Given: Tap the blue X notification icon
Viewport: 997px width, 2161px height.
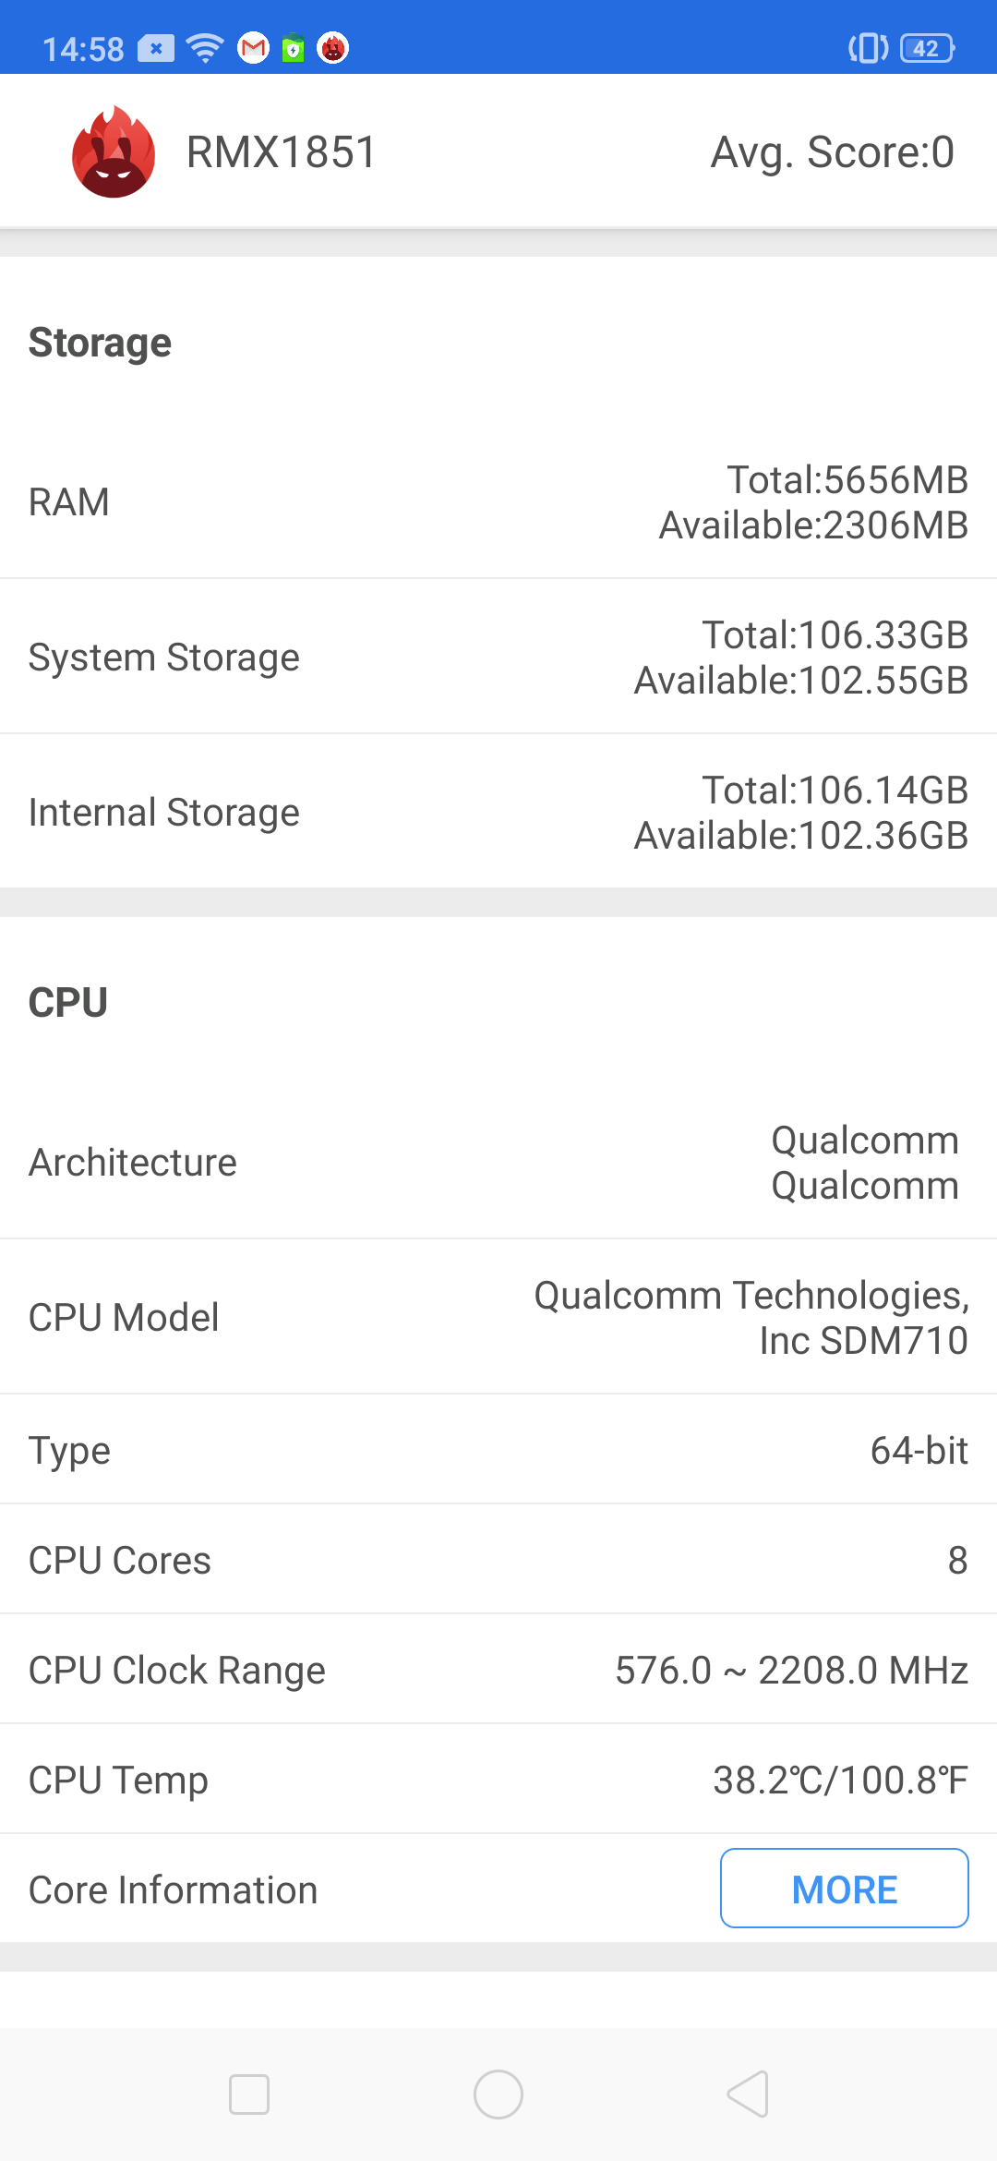Looking at the screenshot, I should (156, 48).
